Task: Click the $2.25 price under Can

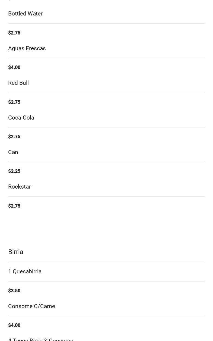Action: click(x=14, y=171)
